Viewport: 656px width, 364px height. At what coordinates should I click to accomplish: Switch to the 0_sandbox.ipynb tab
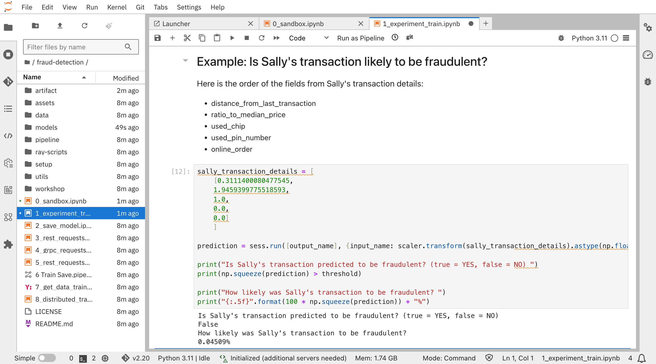[298, 24]
